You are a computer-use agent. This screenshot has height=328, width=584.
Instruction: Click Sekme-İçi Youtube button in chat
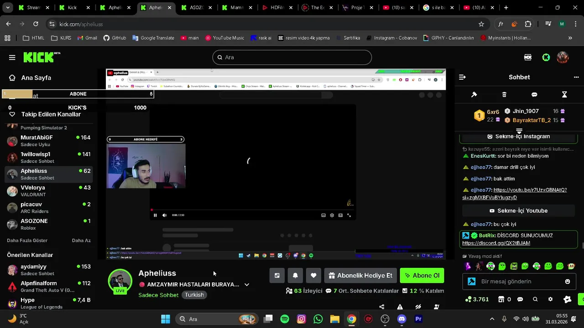(518, 211)
